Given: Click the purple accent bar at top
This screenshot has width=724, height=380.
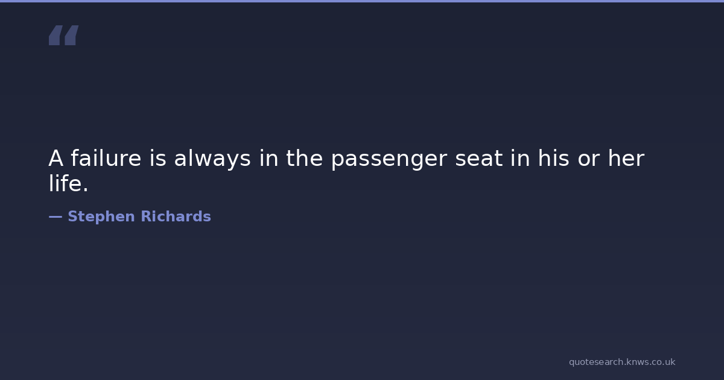Looking at the screenshot, I should pyautogui.click(x=362, y=1).
